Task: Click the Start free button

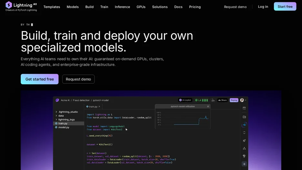Action: (285, 6)
